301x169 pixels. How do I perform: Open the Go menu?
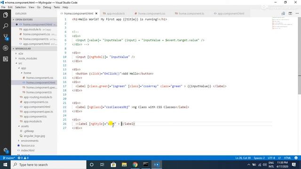[x=39, y=7]
